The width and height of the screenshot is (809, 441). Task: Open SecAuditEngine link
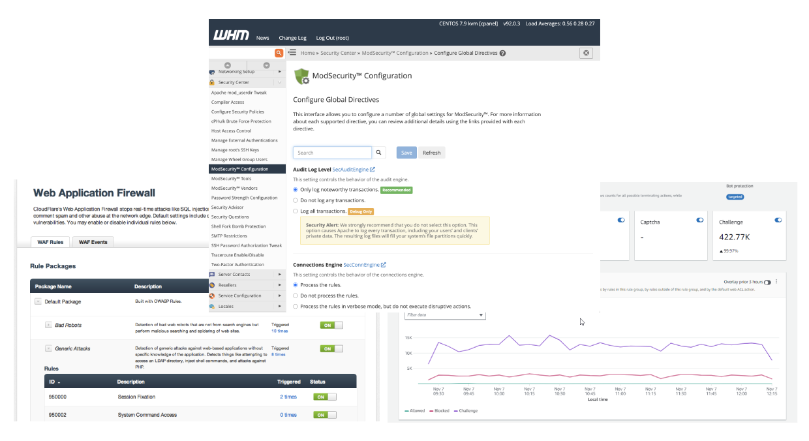(x=350, y=170)
